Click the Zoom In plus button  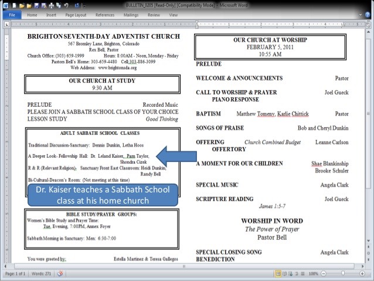point(362,273)
